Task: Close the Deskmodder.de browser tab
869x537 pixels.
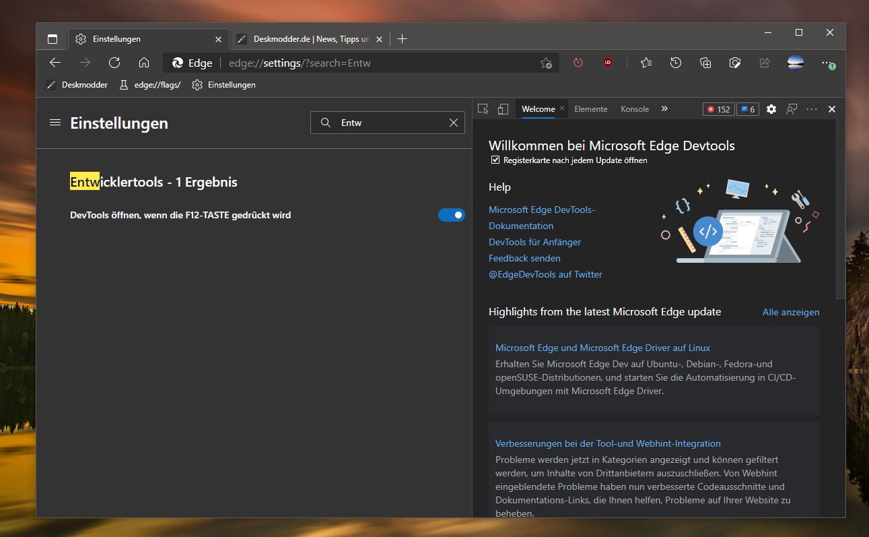Action: (x=379, y=39)
